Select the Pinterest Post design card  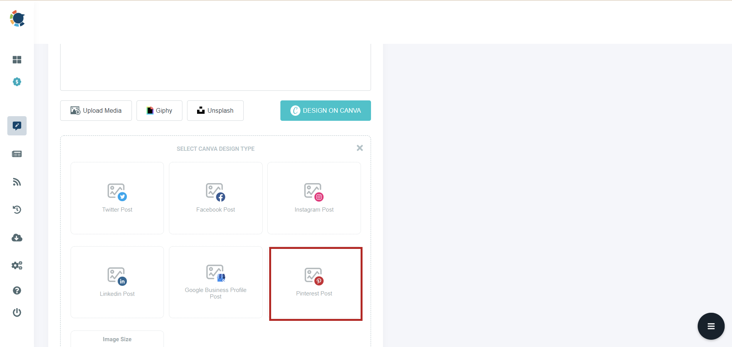[x=315, y=284]
